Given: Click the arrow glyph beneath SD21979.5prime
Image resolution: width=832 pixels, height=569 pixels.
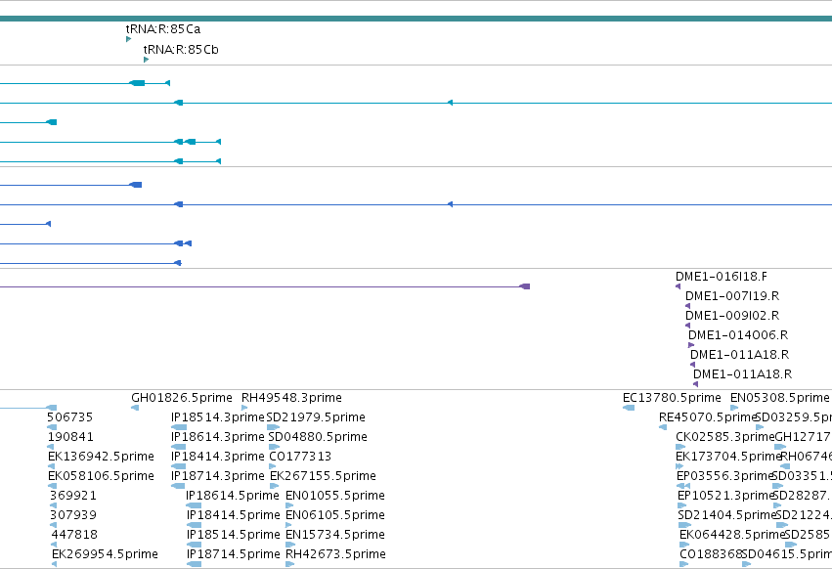Looking at the screenshot, I should [274, 427].
